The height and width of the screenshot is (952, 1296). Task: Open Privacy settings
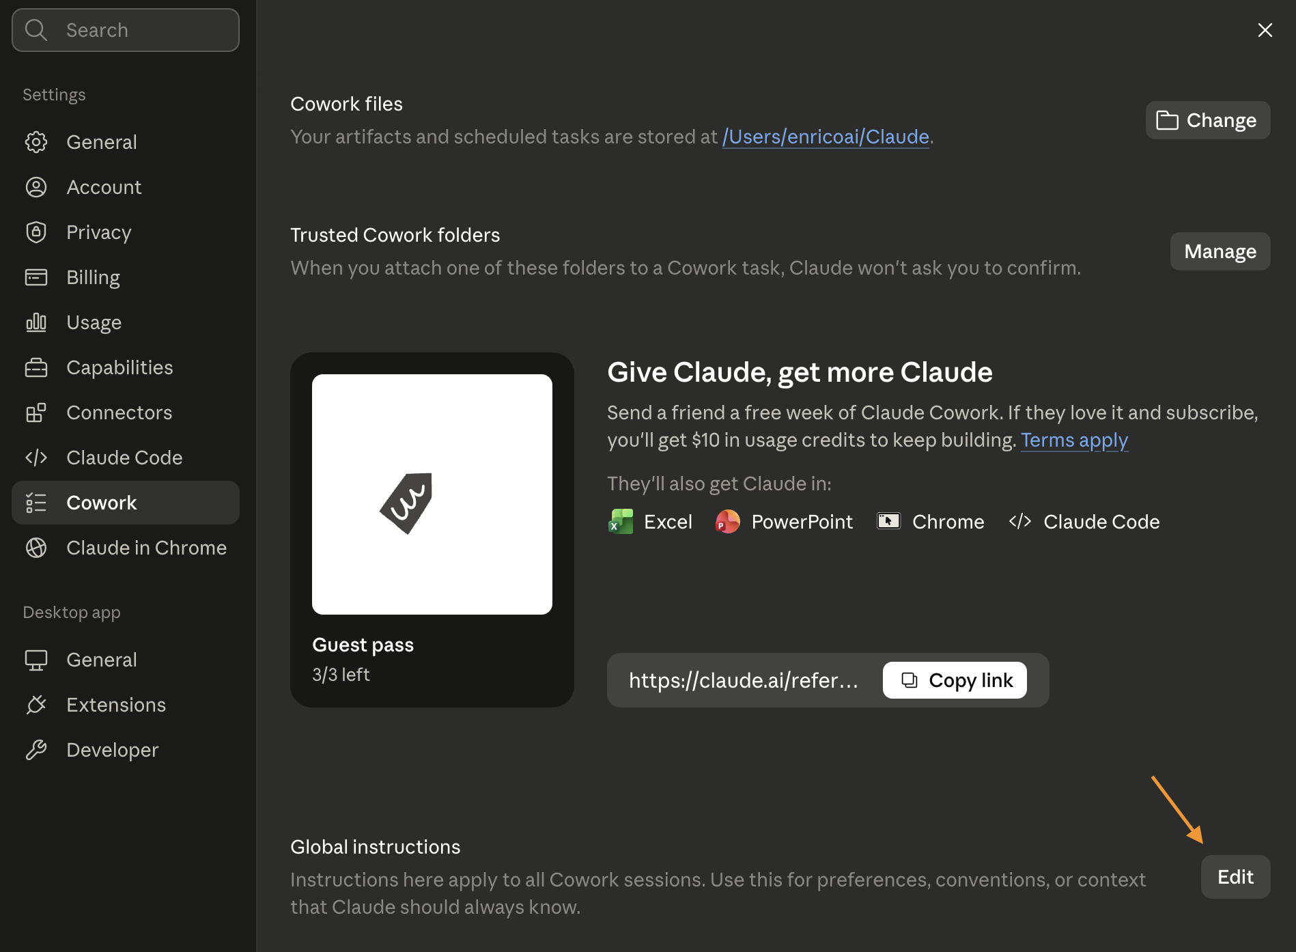pos(126,232)
